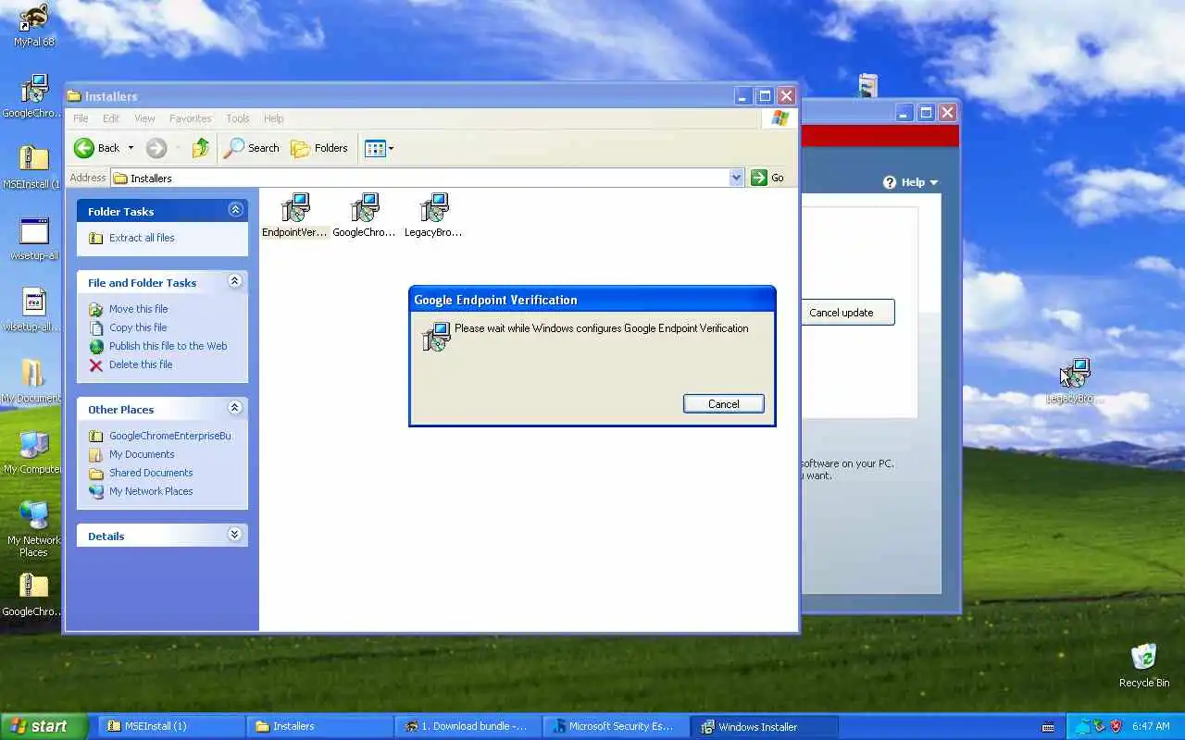Open the Help menu in Installers
This screenshot has height=740, width=1185.
(x=274, y=118)
